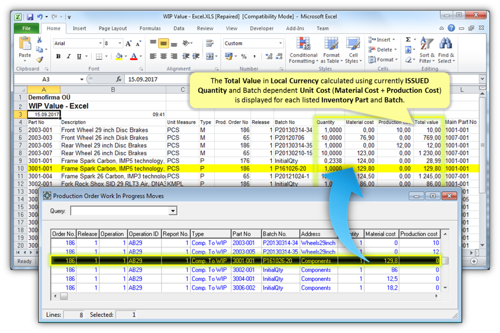Open the Insert Function fx dialog
The height and width of the screenshot is (333, 500).
118,79
